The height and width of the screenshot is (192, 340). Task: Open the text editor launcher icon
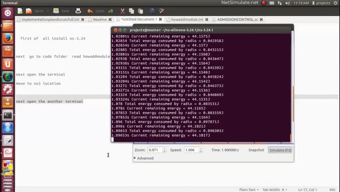8,140
